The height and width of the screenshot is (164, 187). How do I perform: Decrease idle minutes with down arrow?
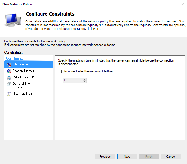point(84,81)
